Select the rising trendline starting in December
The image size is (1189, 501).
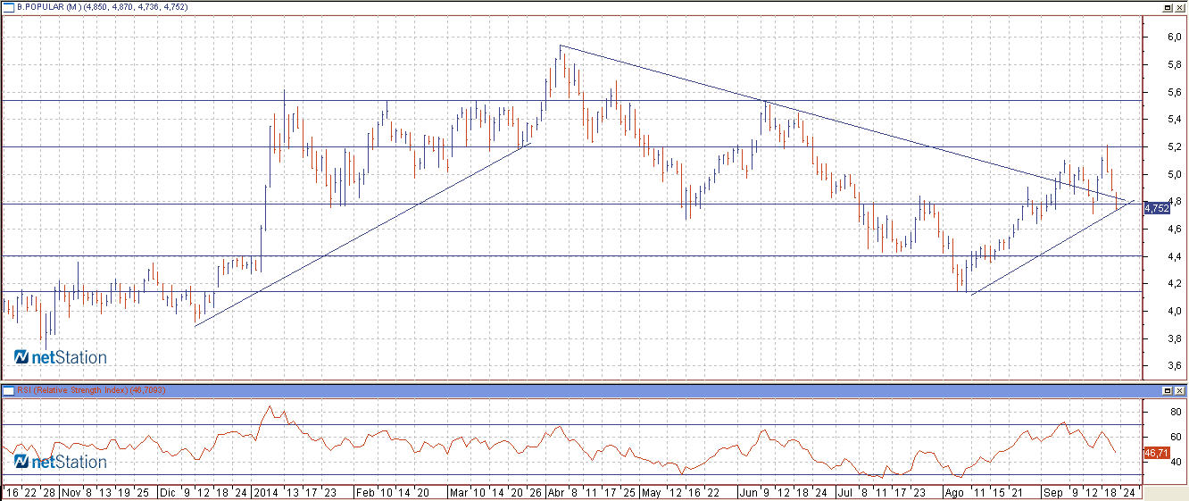tap(362, 234)
